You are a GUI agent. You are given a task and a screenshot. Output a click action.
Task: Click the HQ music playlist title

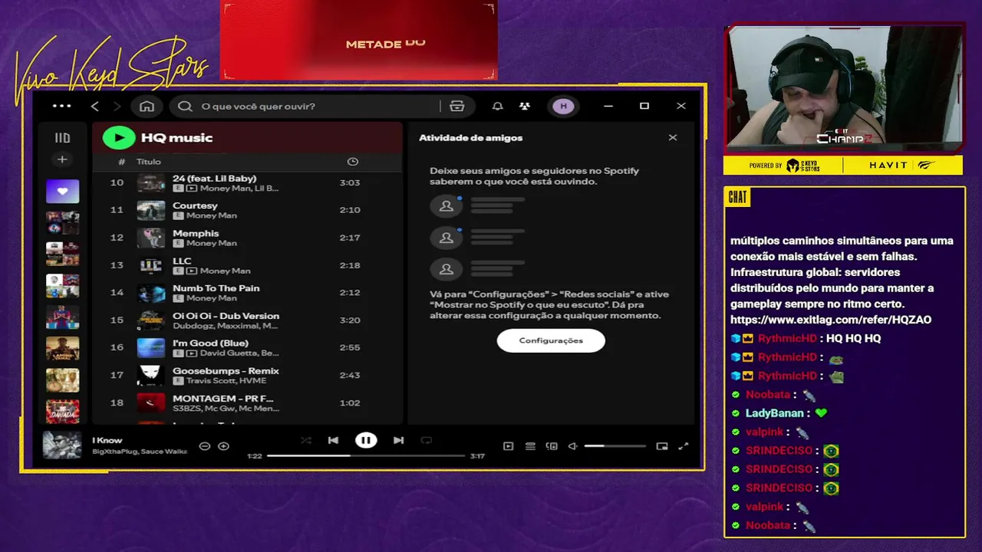pos(176,138)
